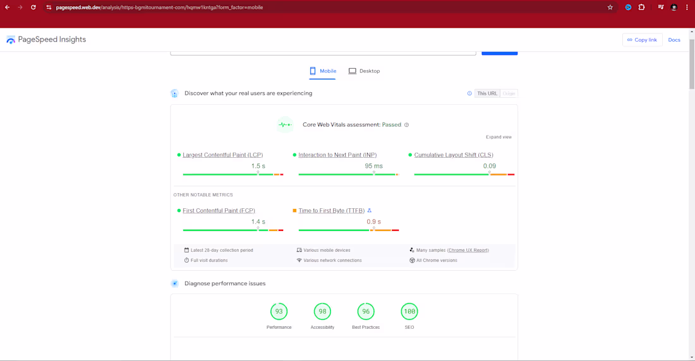Click the Best Practices score 96 gauge
The image size is (695, 361).
pyautogui.click(x=366, y=311)
